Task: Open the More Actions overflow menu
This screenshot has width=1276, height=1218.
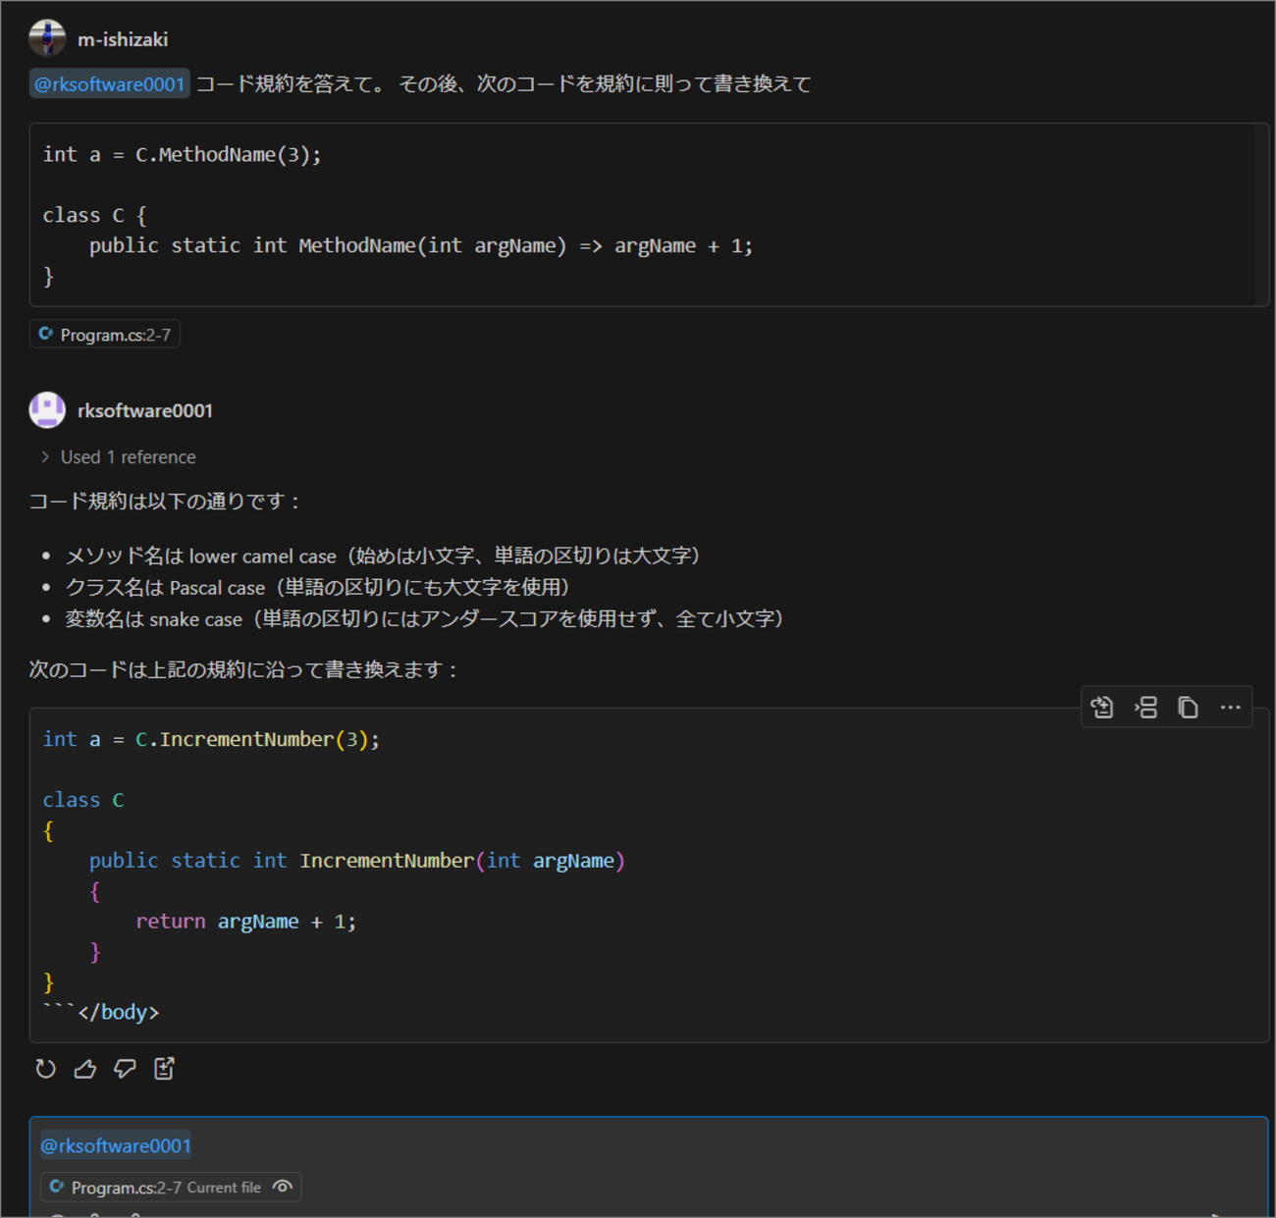Action: (1230, 707)
